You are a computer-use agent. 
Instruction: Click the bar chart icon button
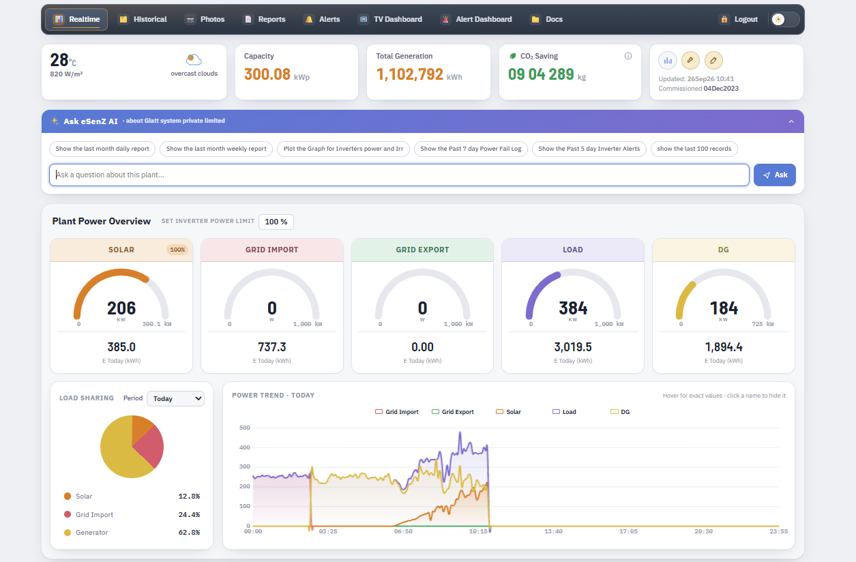[x=668, y=60]
